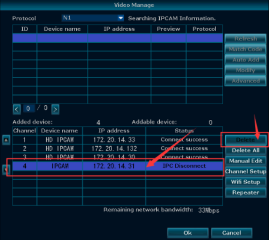The image size is (269, 240).
Task: Open Wifi Setup
Action: coord(245,182)
